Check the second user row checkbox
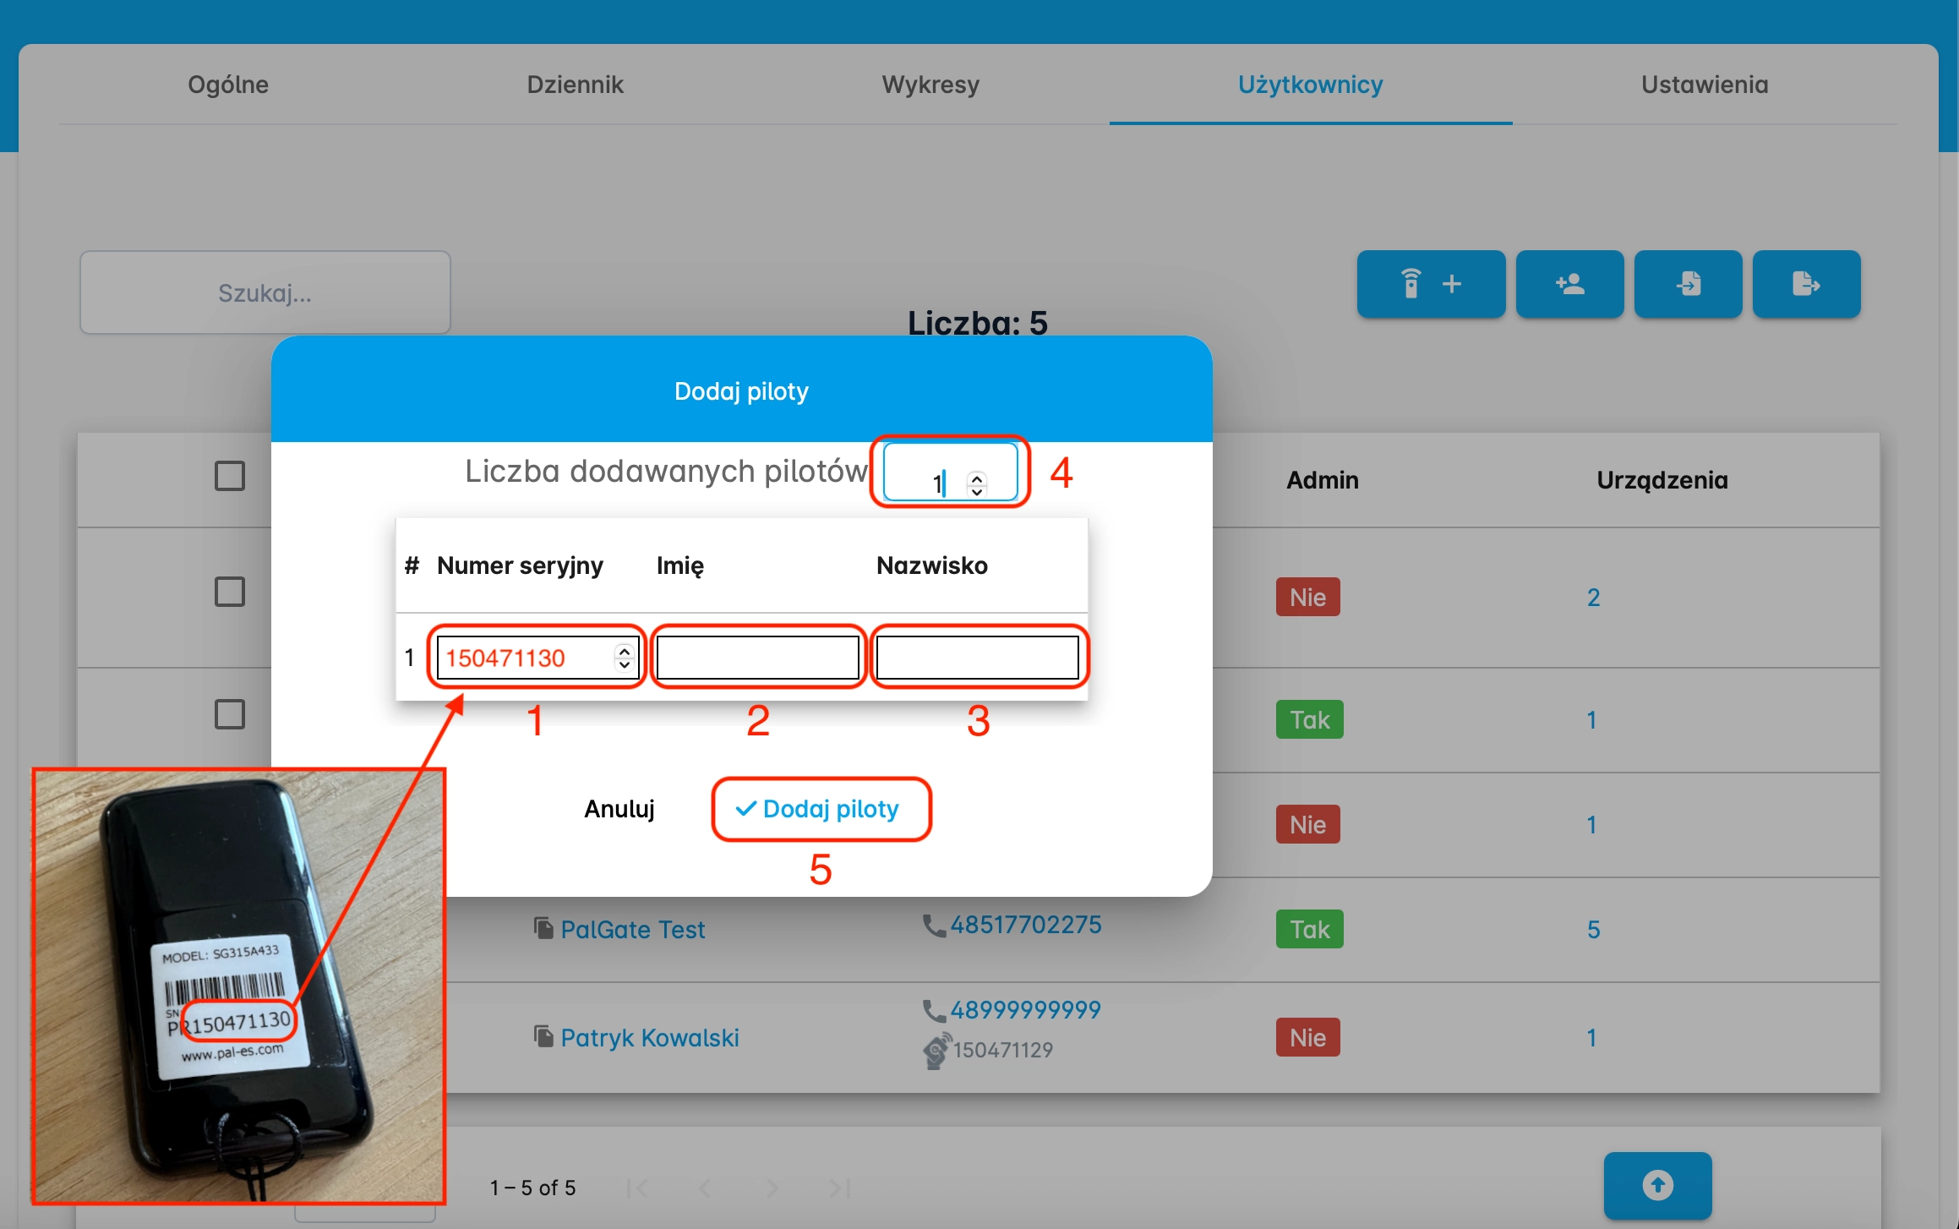1959x1229 pixels. [230, 714]
